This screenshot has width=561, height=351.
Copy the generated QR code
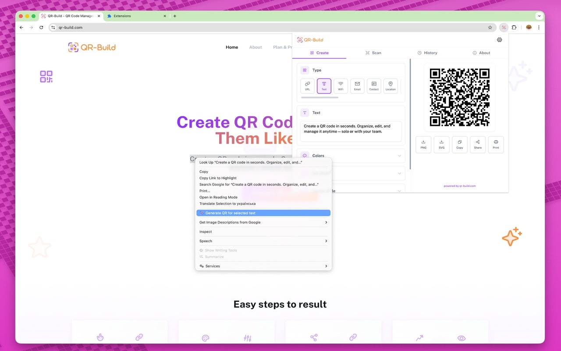pyautogui.click(x=459, y=144)
